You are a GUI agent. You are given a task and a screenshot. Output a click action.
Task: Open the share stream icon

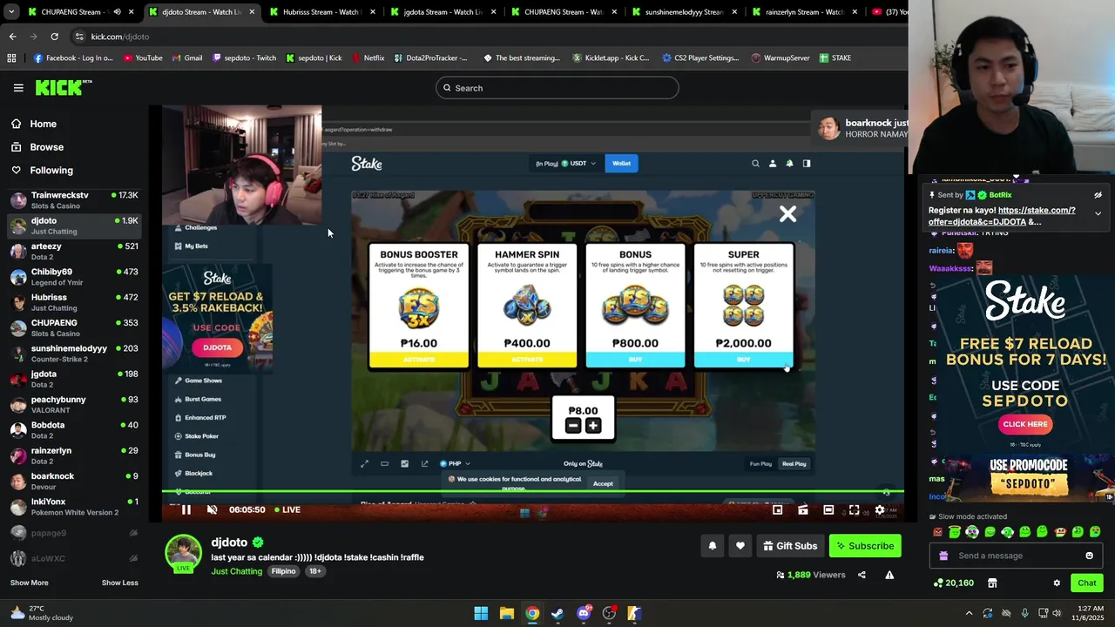[x=862, y=575]
